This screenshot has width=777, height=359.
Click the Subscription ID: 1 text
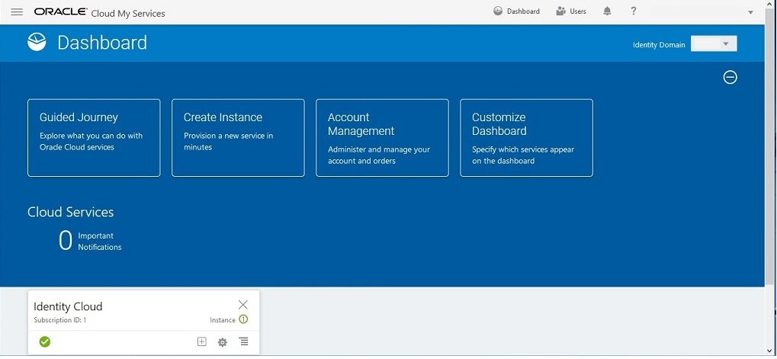pos(60,320)
